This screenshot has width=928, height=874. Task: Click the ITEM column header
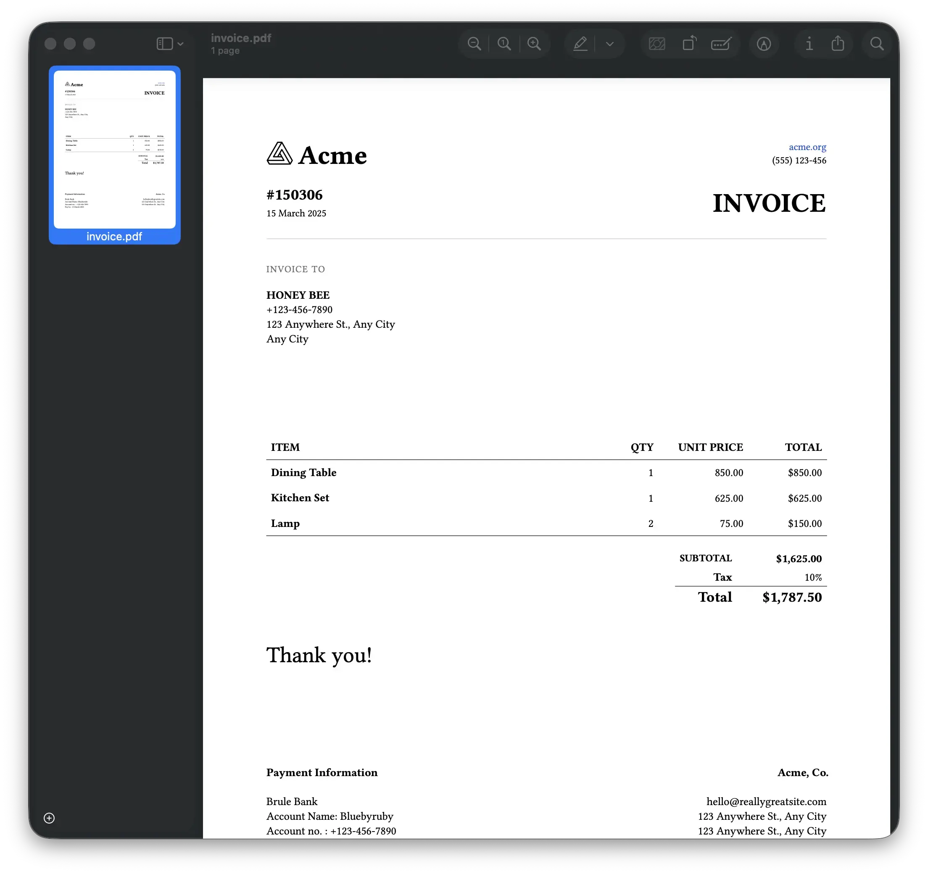pyautogui.click(x=285, y=447)
